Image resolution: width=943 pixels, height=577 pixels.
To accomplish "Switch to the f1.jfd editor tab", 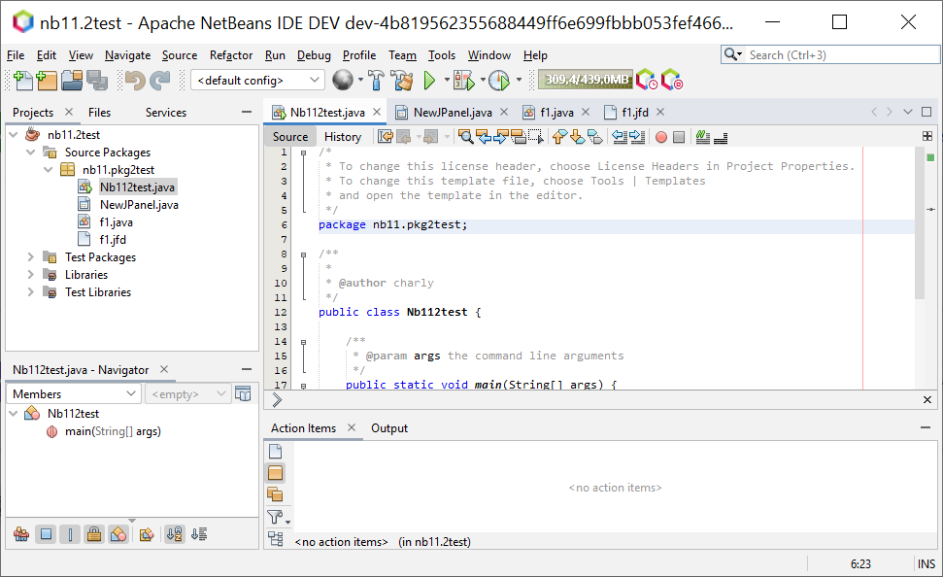I will tap(635, 113).
